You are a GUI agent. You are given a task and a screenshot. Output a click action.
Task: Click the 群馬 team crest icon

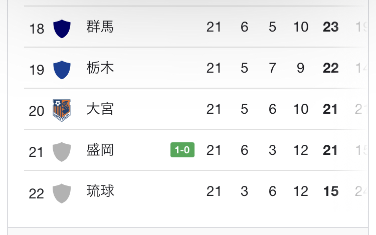(x=62, y=28)
